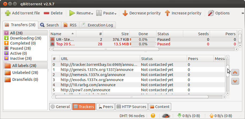
Task: Select tracker exodus.1337x.org/announce
Action: [x=139, y=80]
